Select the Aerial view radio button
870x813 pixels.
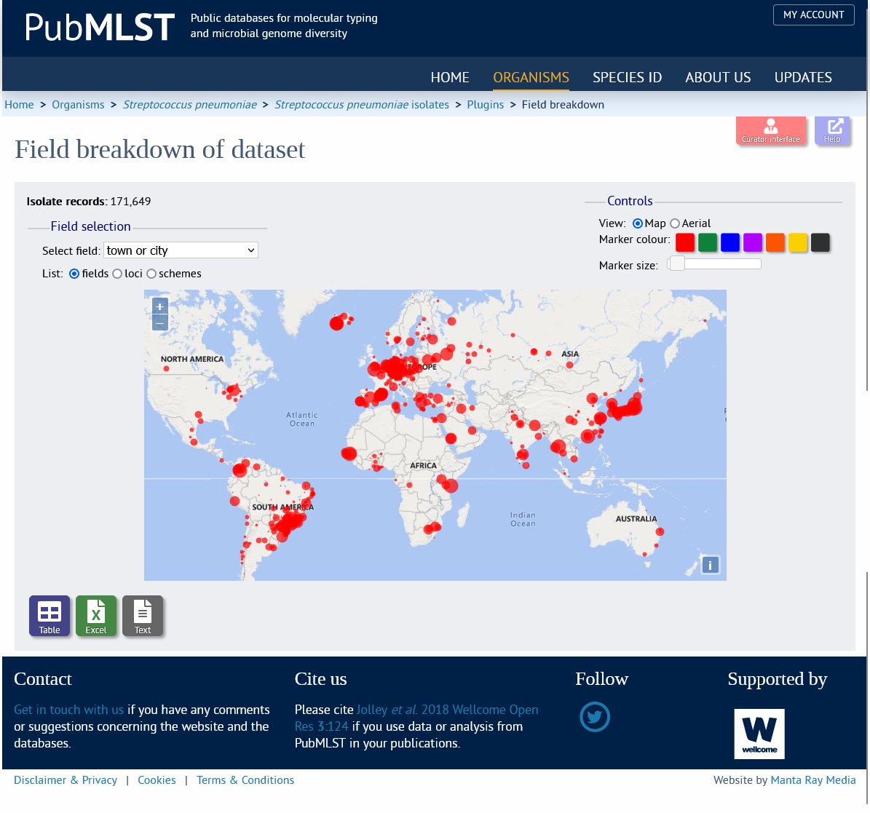[x=675, y=223]
